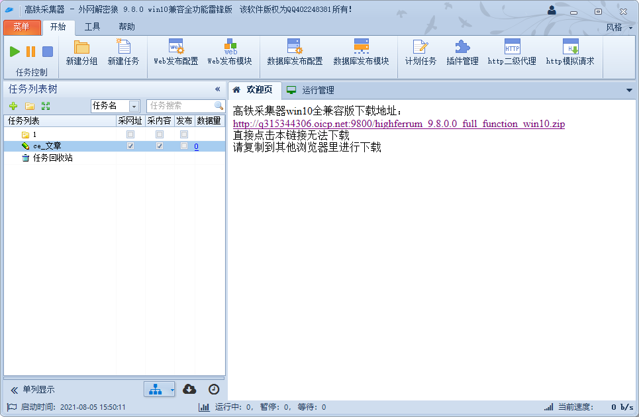The height and width of the screenshot is (417, 639).
Task: Switch to 工具 ribbon tab
Action: coord(92,27)
